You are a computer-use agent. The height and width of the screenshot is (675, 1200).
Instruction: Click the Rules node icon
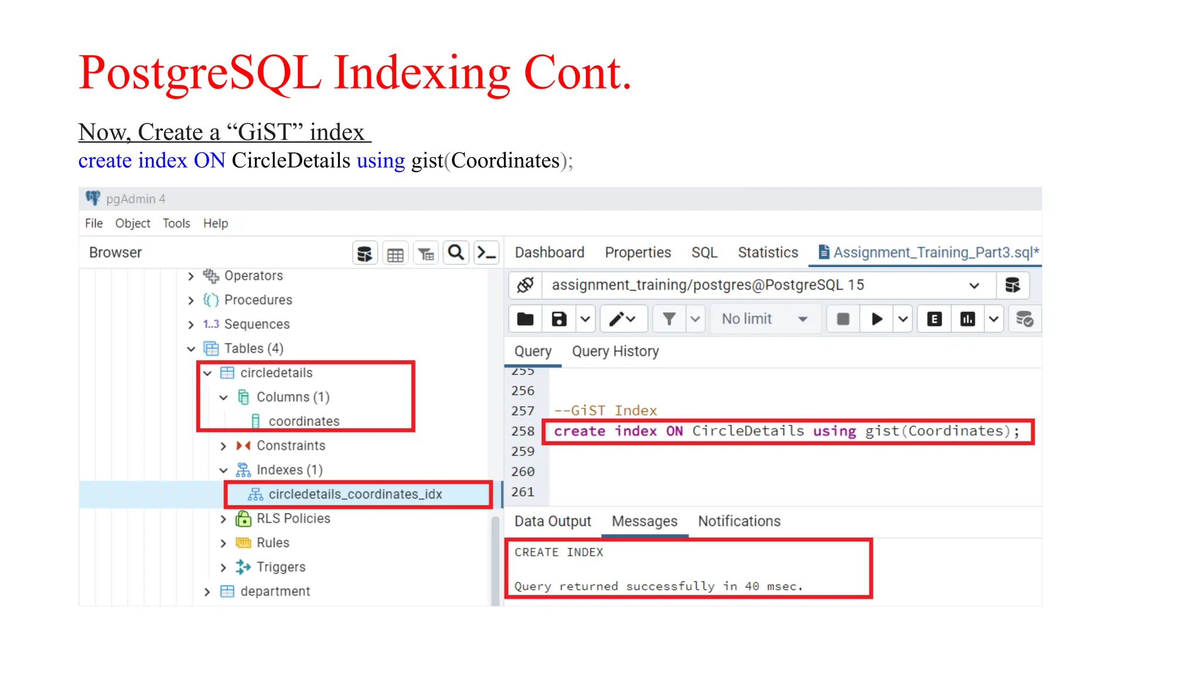point(243,543)
